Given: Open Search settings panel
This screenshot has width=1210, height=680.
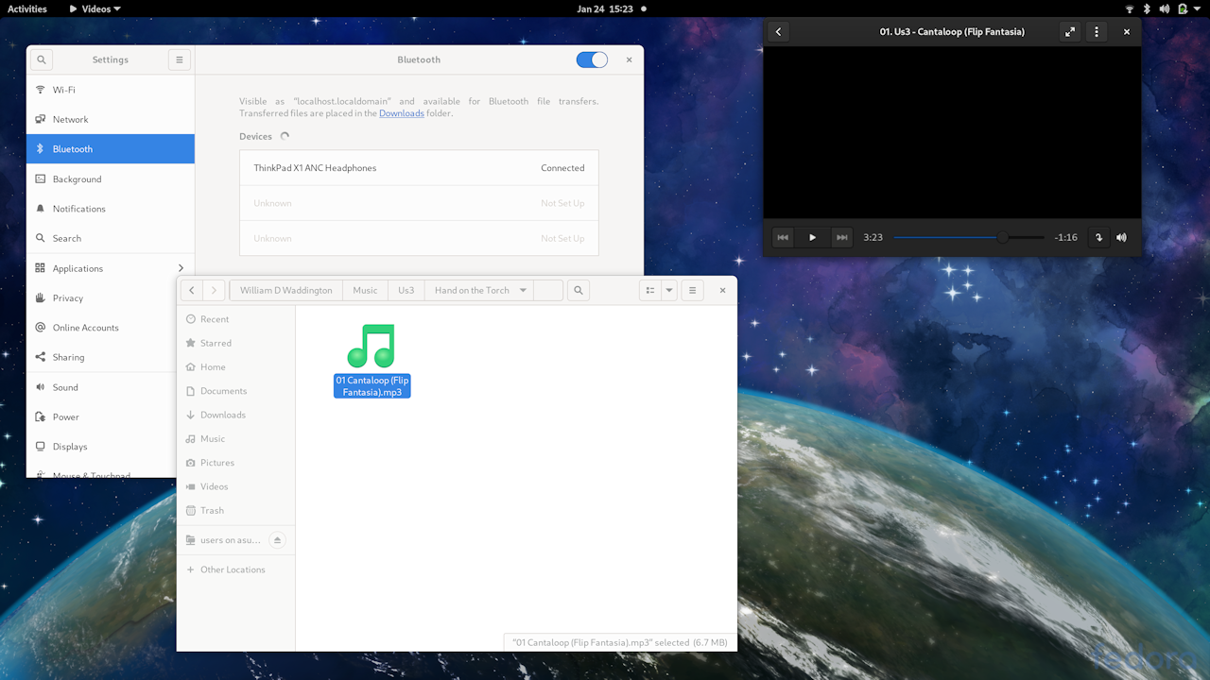Looking at the screenshot, I should click(x=111, y=238).
